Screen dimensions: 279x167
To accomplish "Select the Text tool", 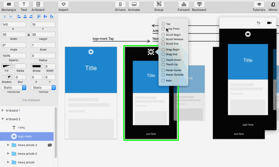I will [x=24, y=6].
